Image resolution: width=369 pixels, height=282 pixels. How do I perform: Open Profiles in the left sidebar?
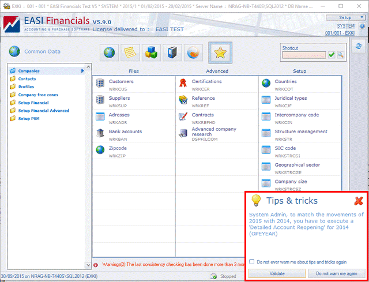[26, 87]
